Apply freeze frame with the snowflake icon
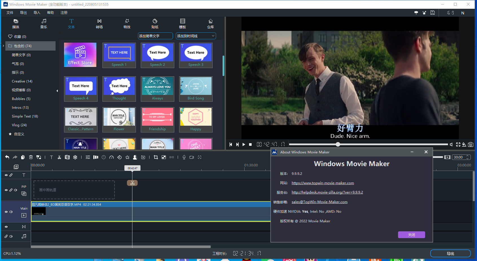 click(75, 157)
